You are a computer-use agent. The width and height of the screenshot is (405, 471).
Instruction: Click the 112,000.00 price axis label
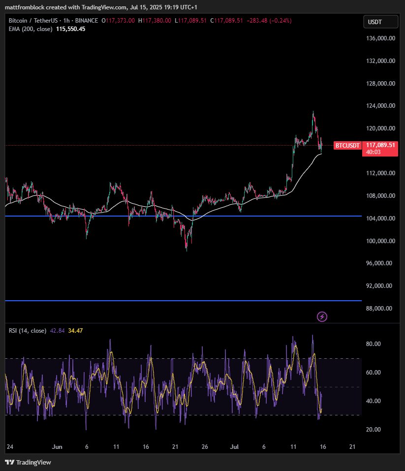click(380, 173)
